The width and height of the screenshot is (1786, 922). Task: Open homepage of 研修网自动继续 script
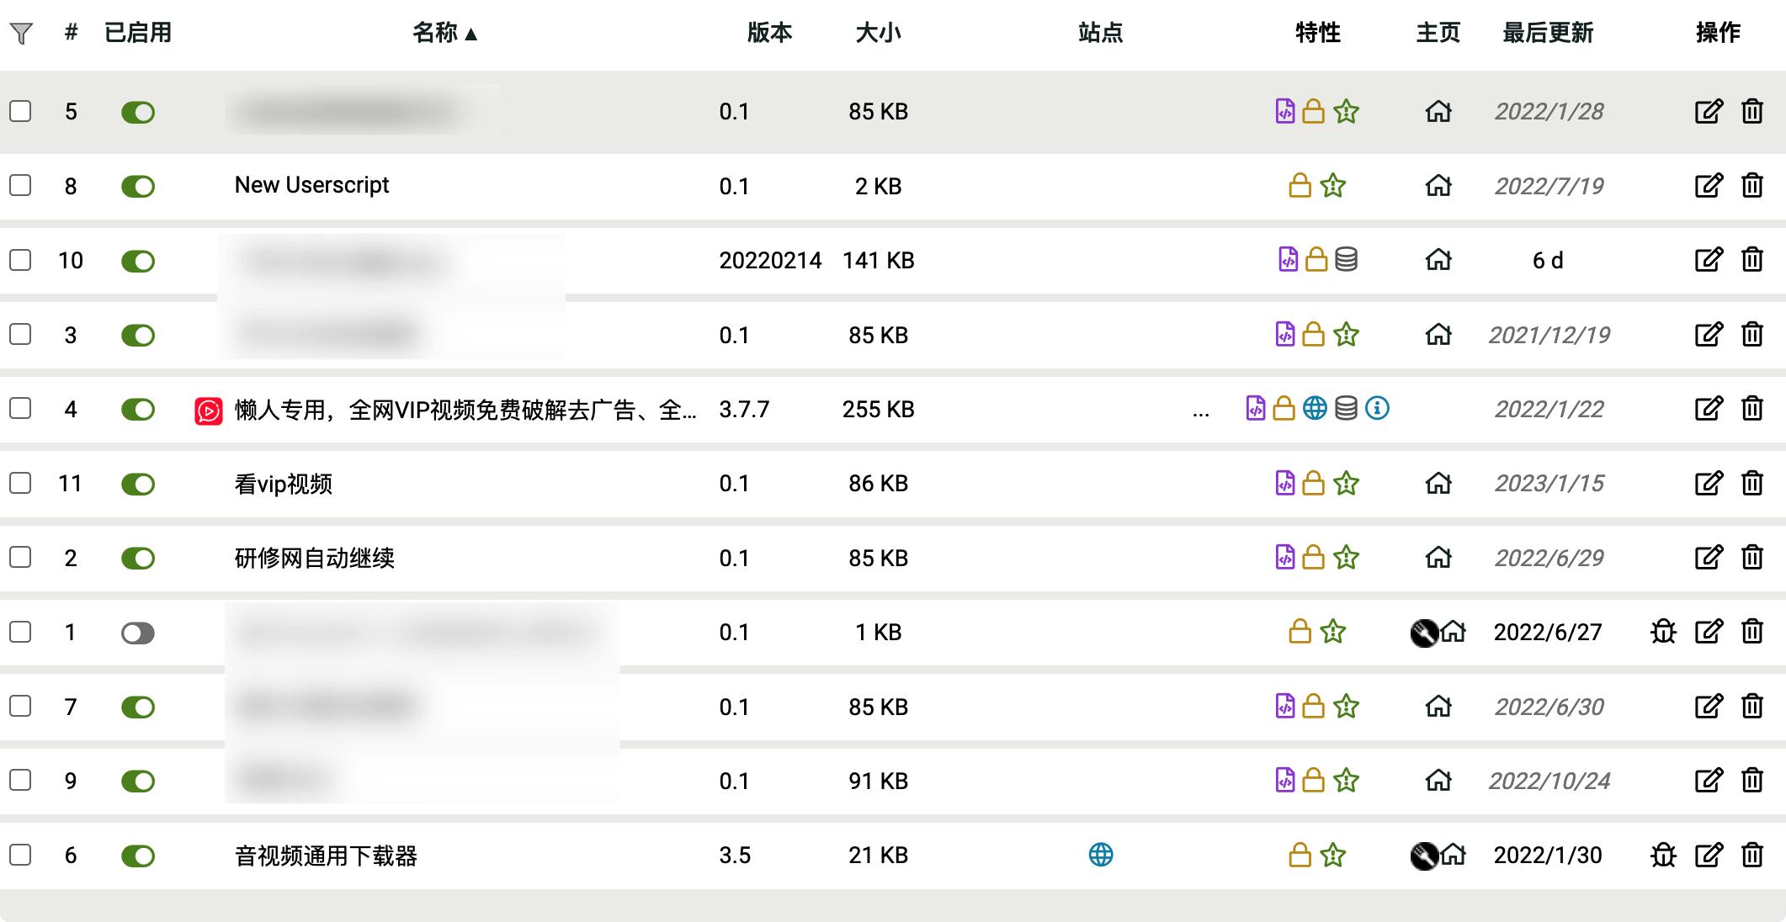[1438, 558]
